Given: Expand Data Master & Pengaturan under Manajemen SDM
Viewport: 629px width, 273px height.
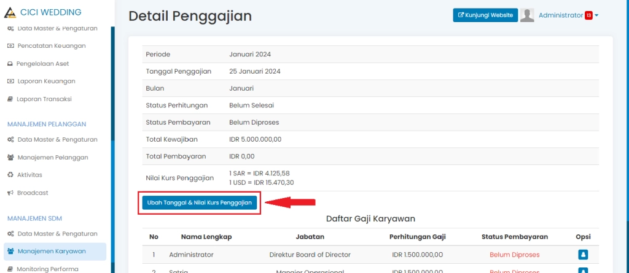Looking at the screenshot, I should pos(57,234).
